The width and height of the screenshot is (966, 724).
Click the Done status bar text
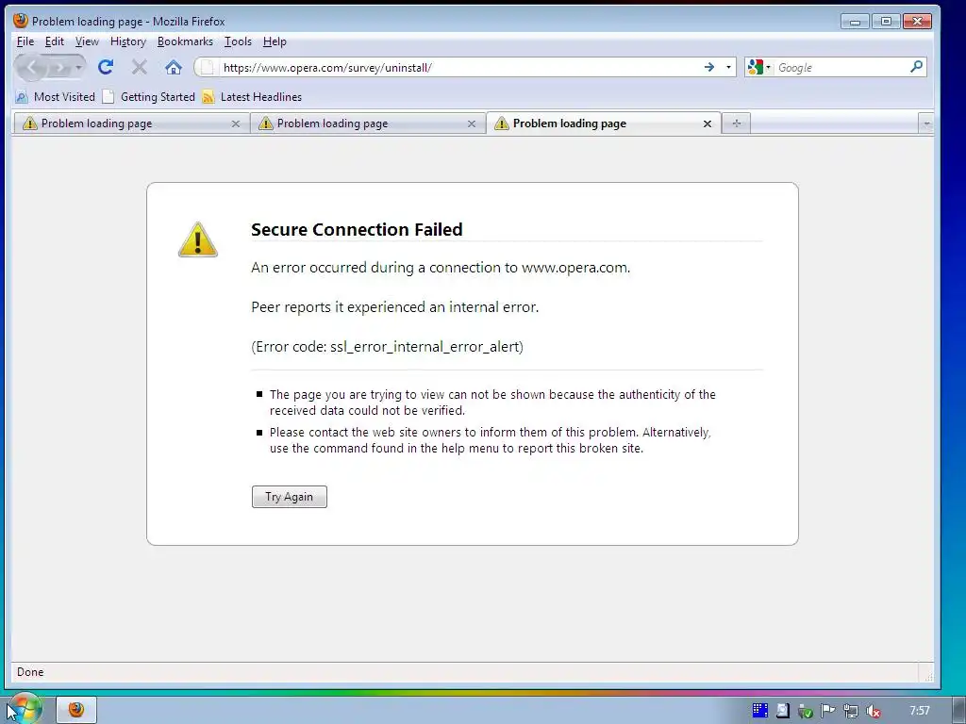pyautogui.click(x=30, y=671)
